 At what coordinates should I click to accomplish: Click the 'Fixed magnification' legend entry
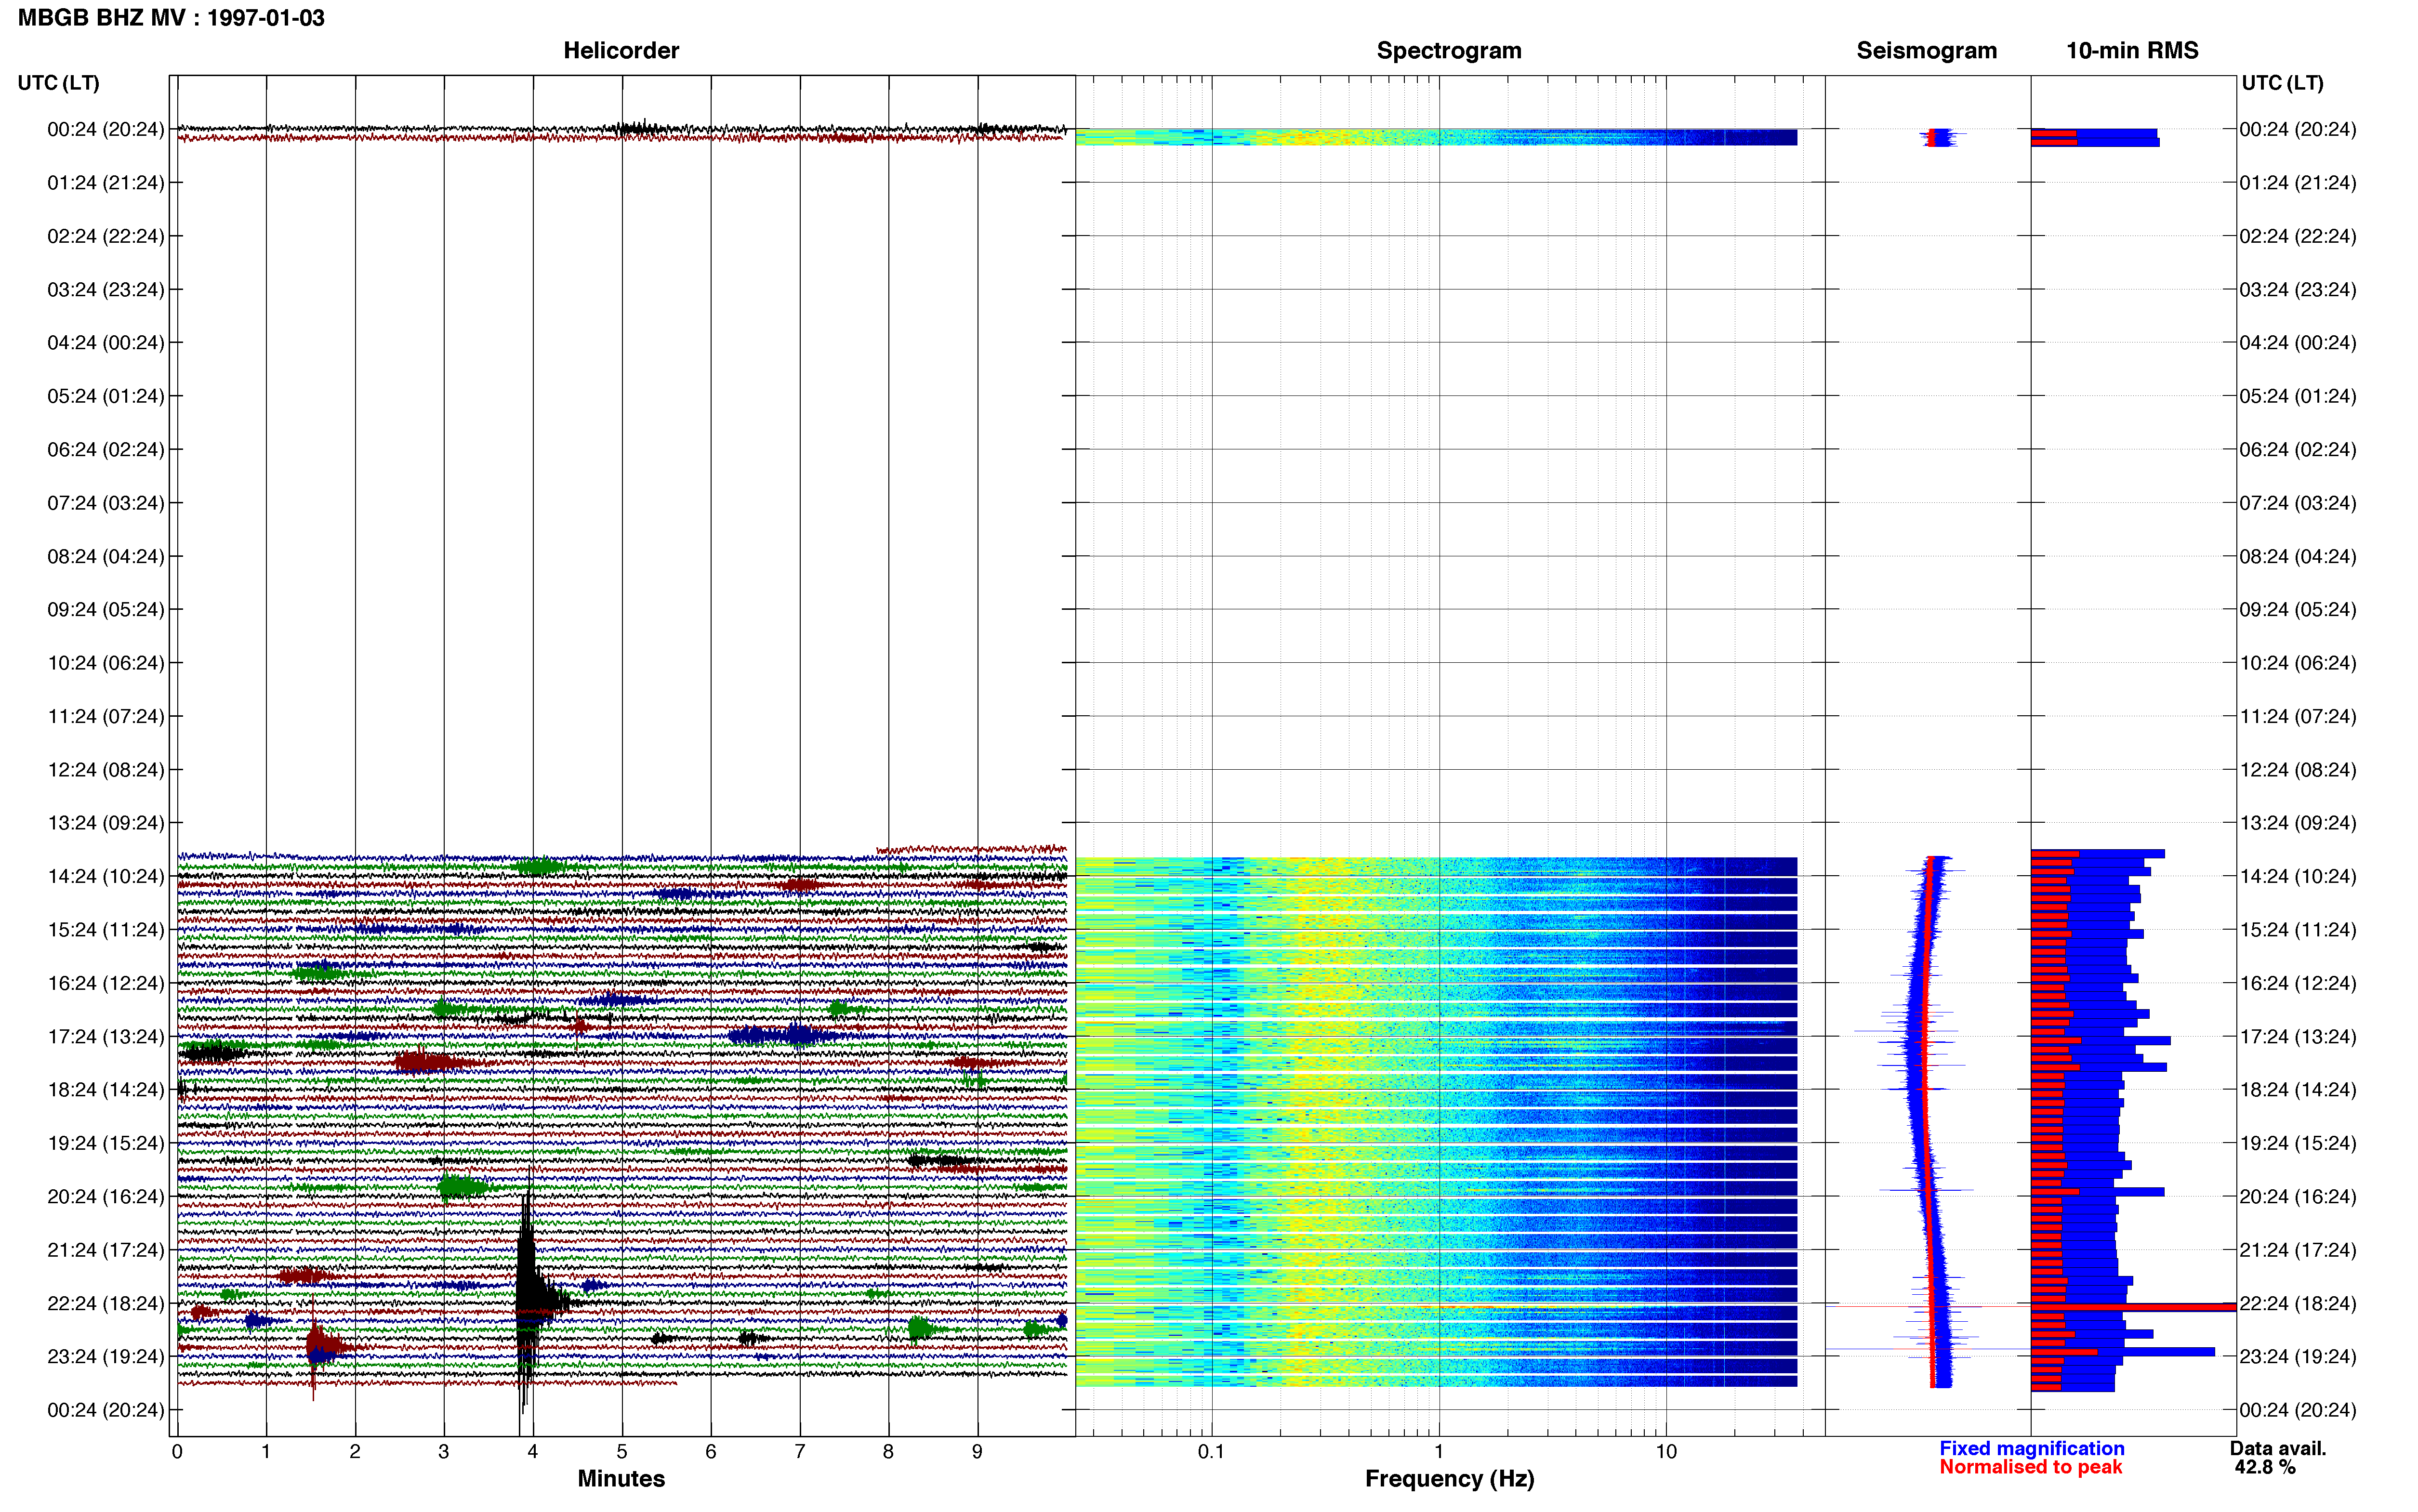pyautogui.click(x=2032, y=1449)
